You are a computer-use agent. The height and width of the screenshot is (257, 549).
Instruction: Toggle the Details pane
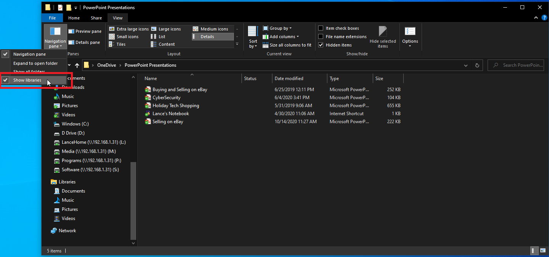84,42
